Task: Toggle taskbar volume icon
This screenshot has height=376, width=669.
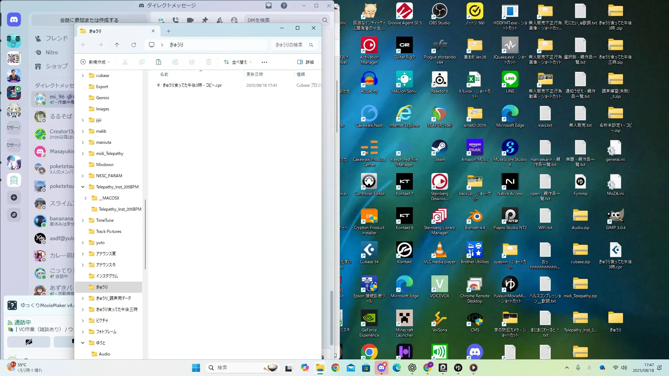Action: pyautogui.click(x=624, y=368)
